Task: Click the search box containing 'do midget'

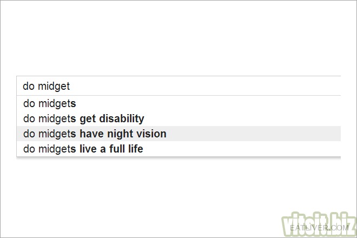Action: click(178, 86)
